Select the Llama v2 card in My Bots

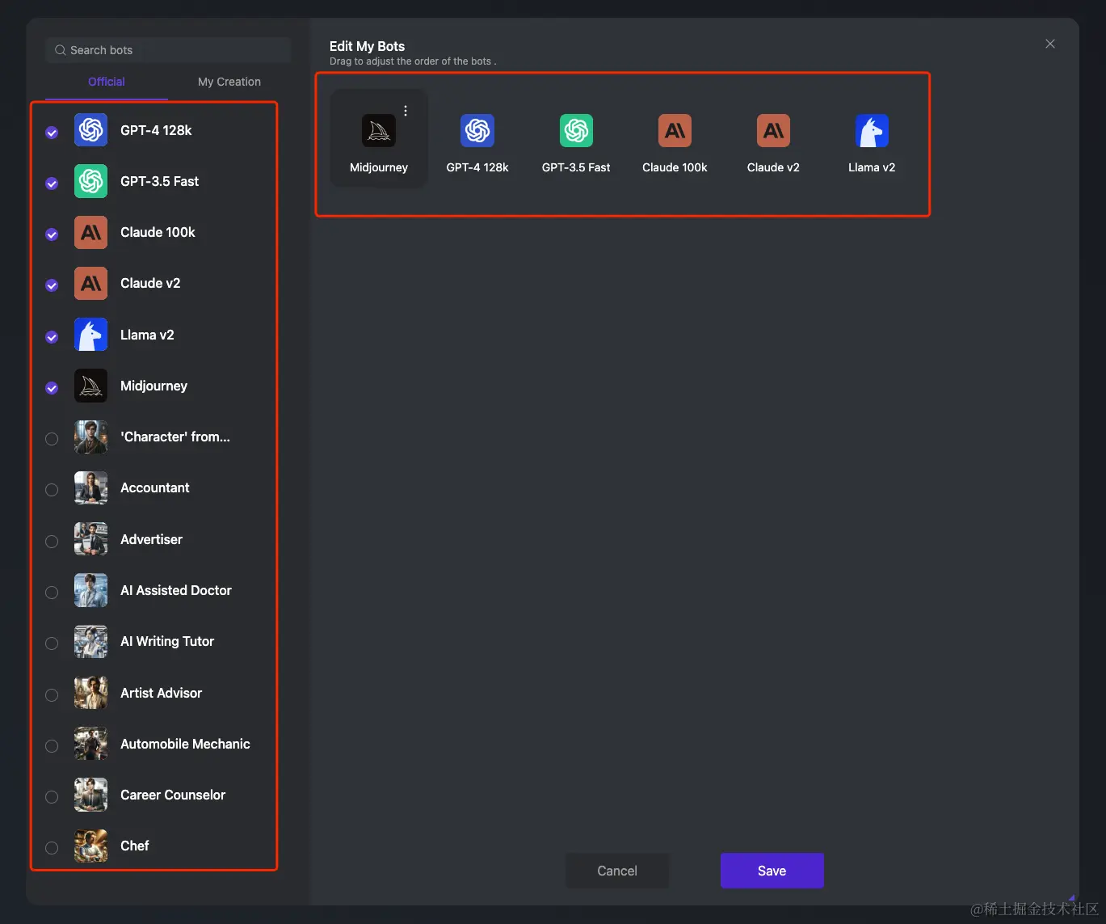pyautogui.click(x=872, y=138)
